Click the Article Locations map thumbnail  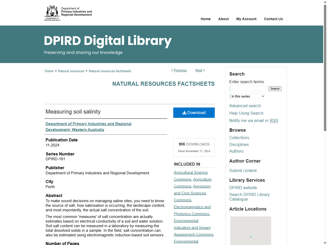point(251,231)
